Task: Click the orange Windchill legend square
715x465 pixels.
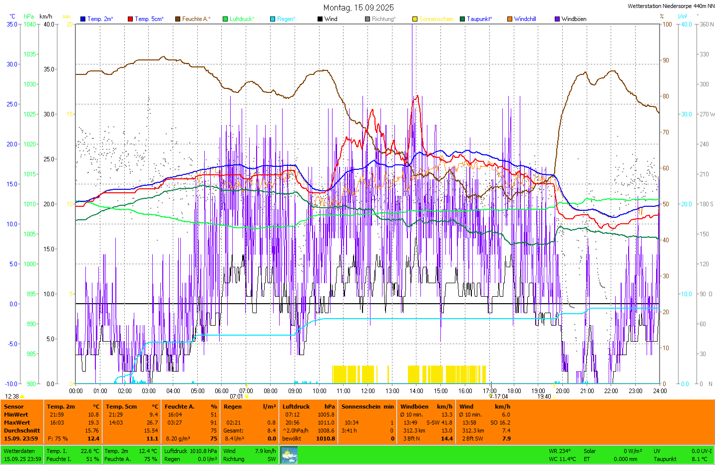Action: pyautogui.click(x=510, y=19)
